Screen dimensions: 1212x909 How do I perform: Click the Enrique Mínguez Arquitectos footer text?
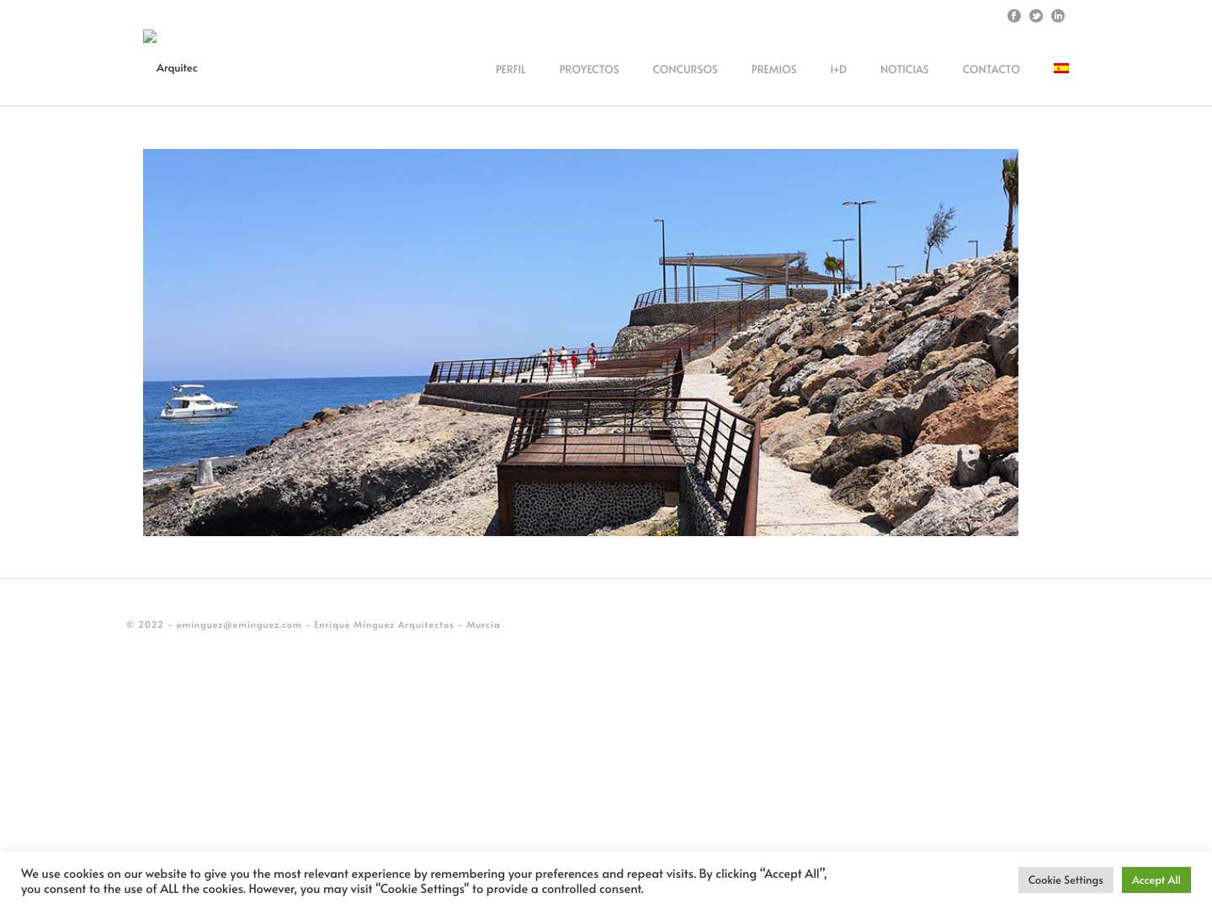click(384, 625)
